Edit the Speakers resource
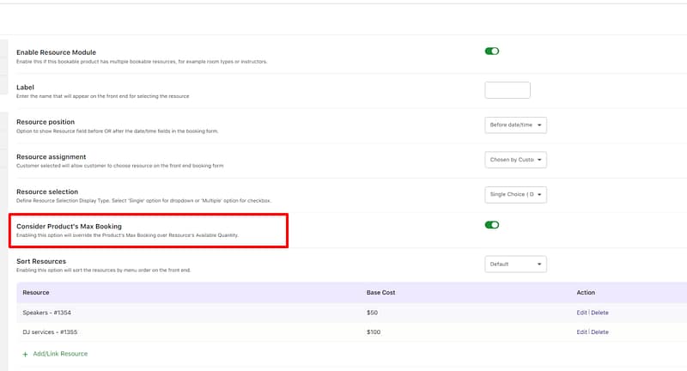 click(x=581, y=313)
